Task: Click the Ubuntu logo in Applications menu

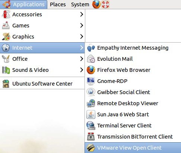Action: (7, 4)
